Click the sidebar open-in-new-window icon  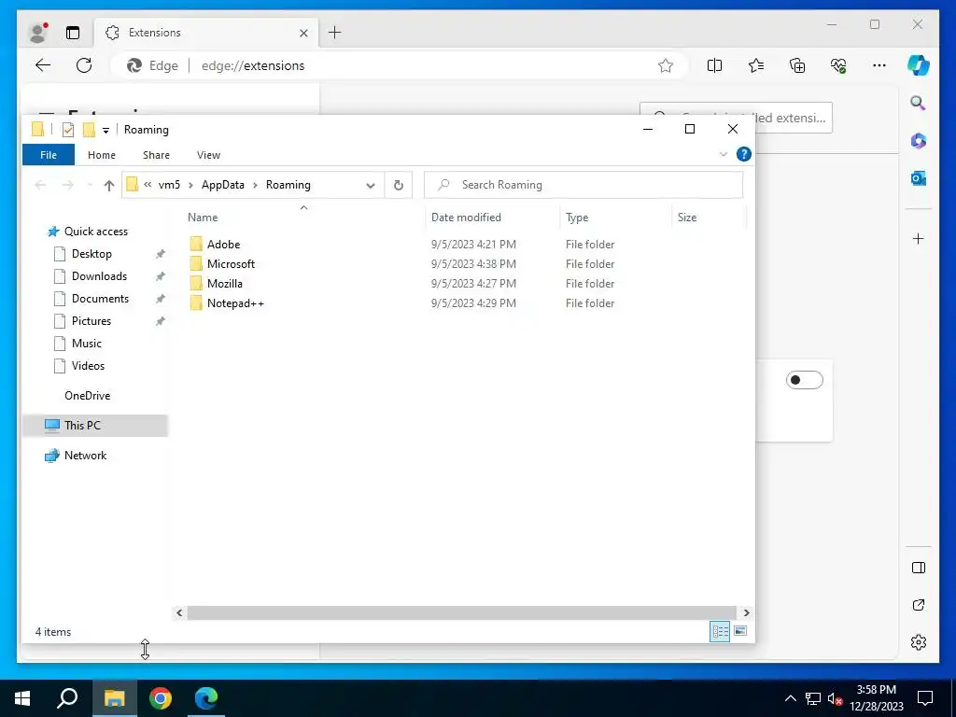919,605
